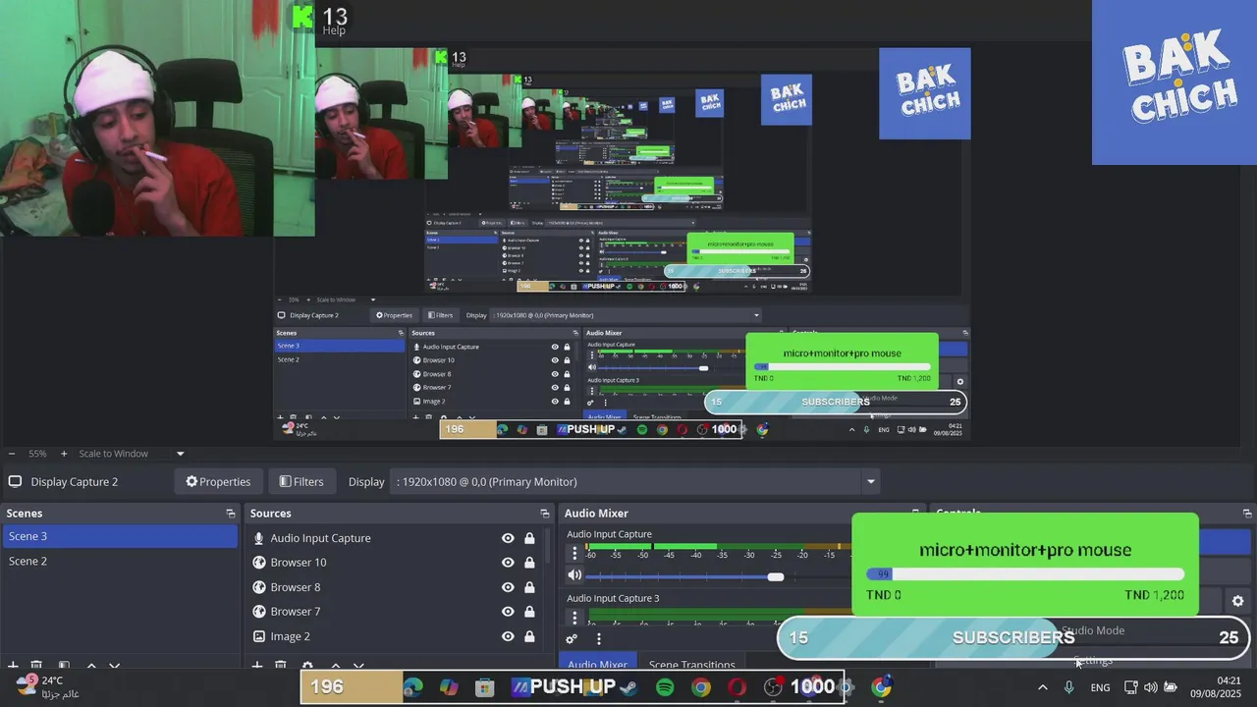Open Opera browser from the taskbar
This screenshot has height=707, width=1257.
737,687
